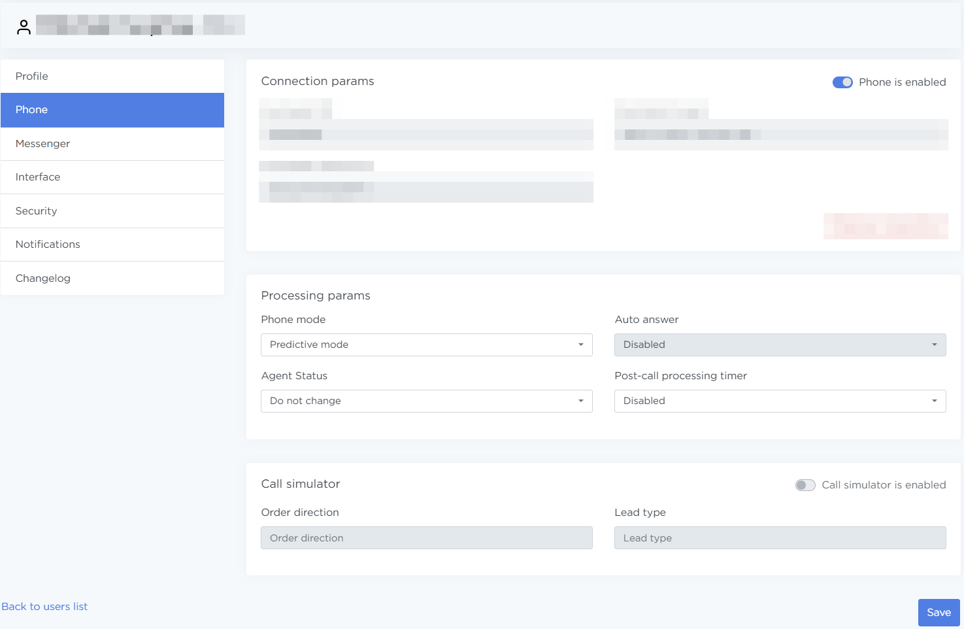Show the Notifications settings
964x629 pixels.
(112, 245)
